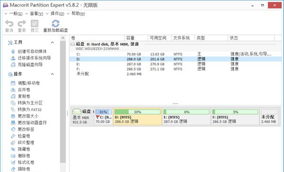This screenshot has width=284, height=172.
Task: Select the C: row in volume list
Action: click(175, 54)
